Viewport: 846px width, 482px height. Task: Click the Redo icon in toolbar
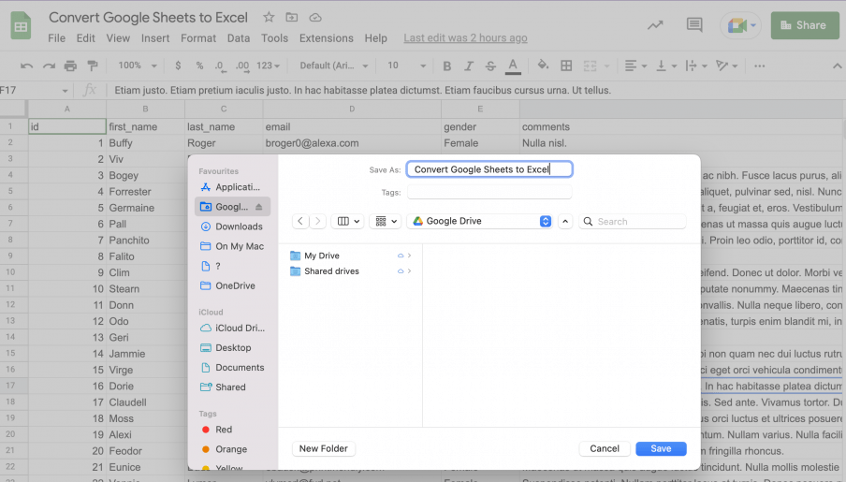point(49,66)
